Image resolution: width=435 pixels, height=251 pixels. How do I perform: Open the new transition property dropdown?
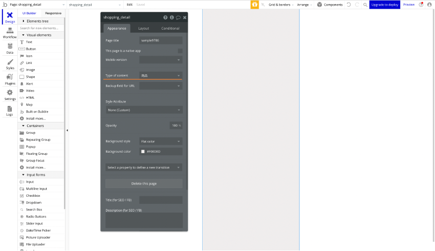(144, 168)
